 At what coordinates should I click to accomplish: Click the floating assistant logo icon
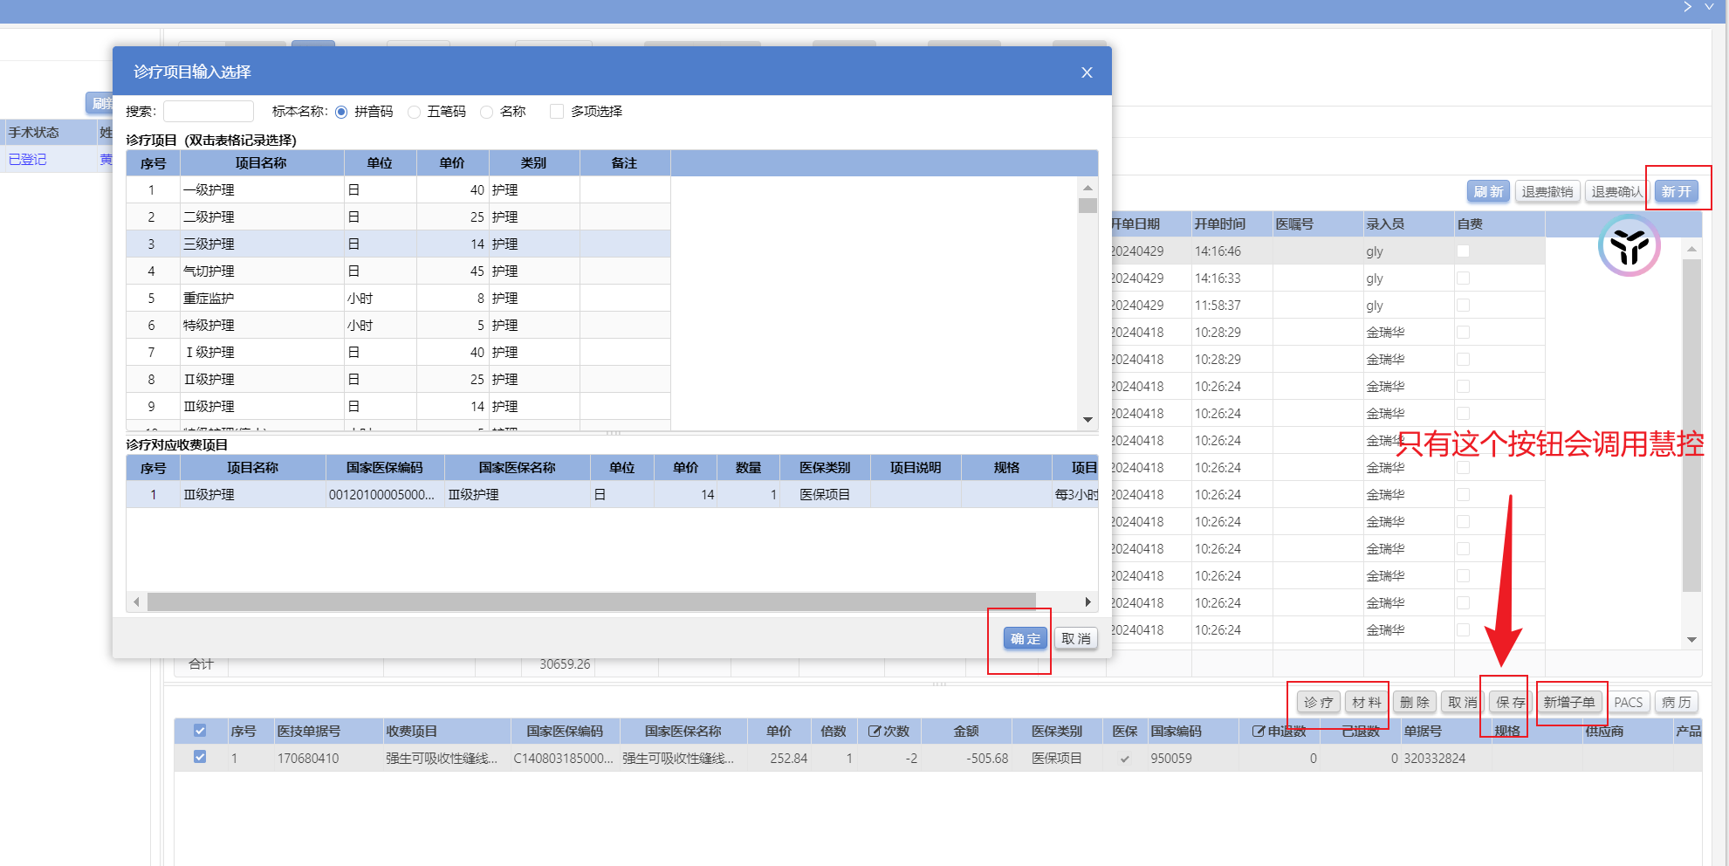1629,246
